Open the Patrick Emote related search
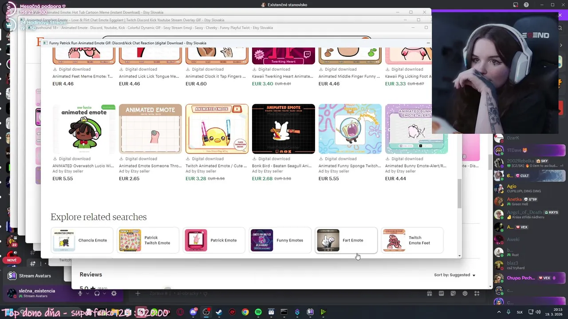 click(x=214, y=240)
